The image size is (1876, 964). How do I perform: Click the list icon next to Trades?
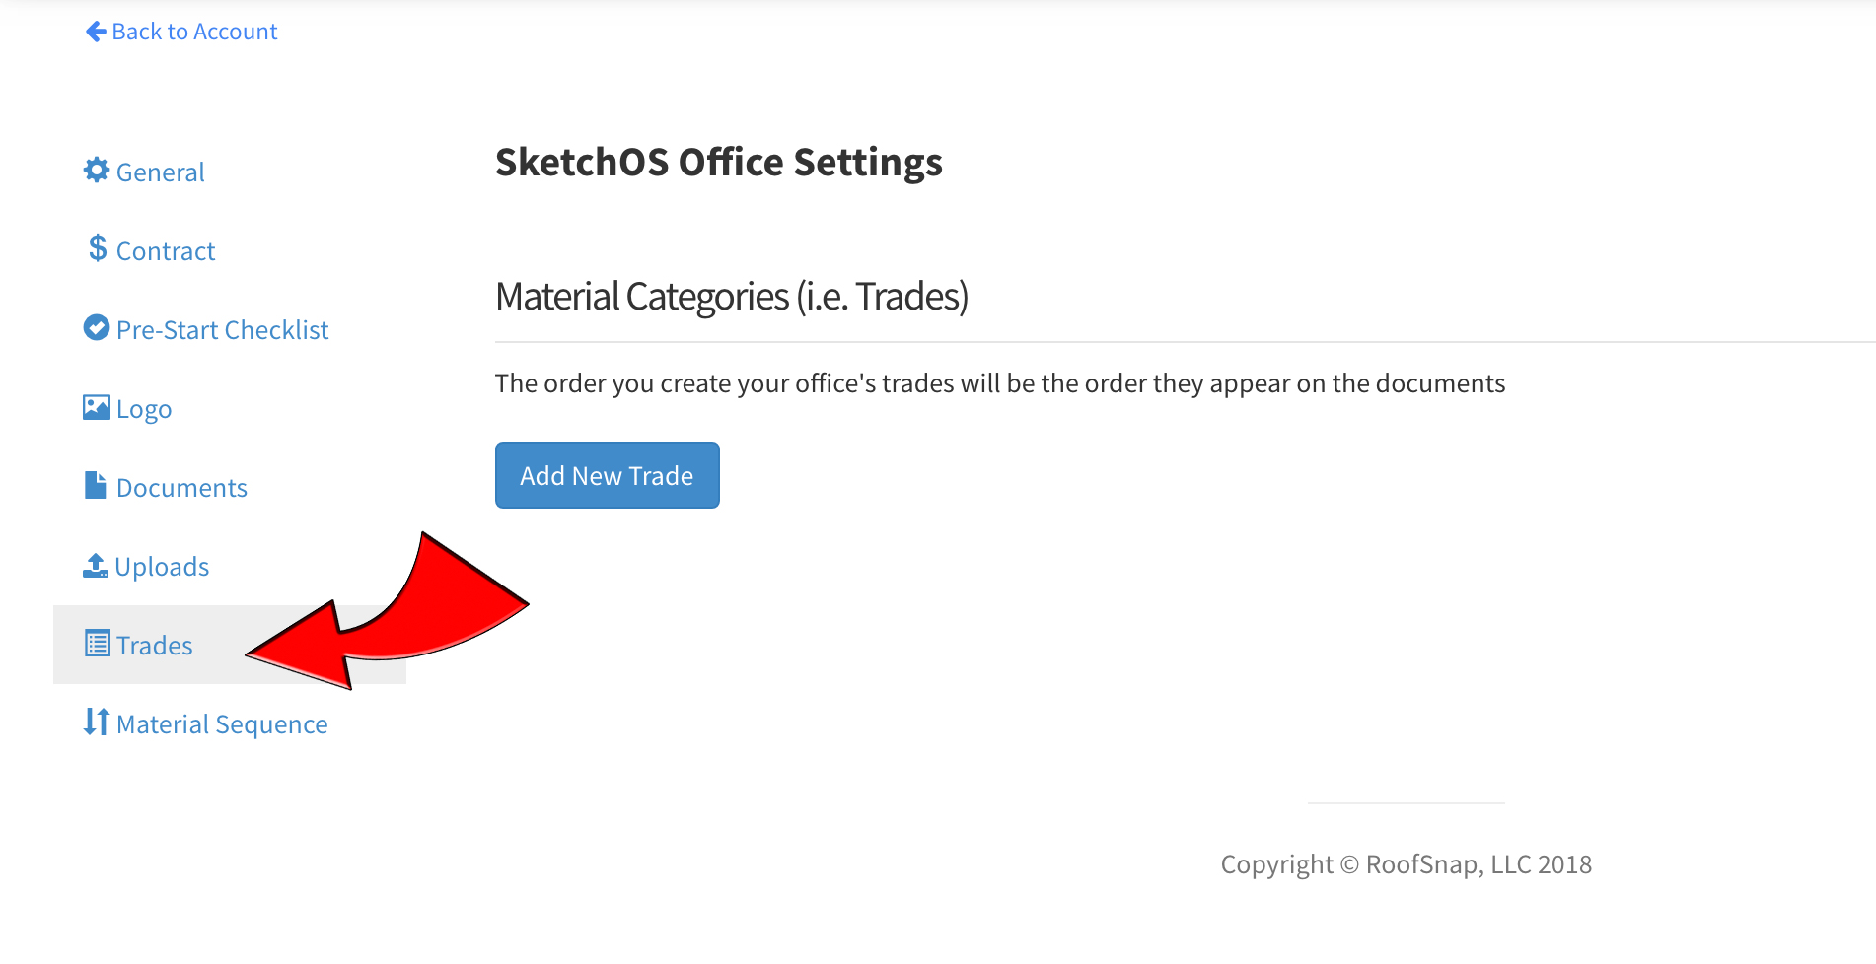coord(98,644)
